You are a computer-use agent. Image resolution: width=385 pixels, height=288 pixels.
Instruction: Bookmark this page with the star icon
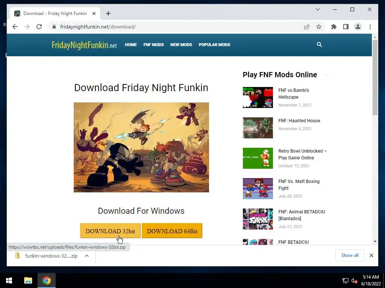coord(319,27)
